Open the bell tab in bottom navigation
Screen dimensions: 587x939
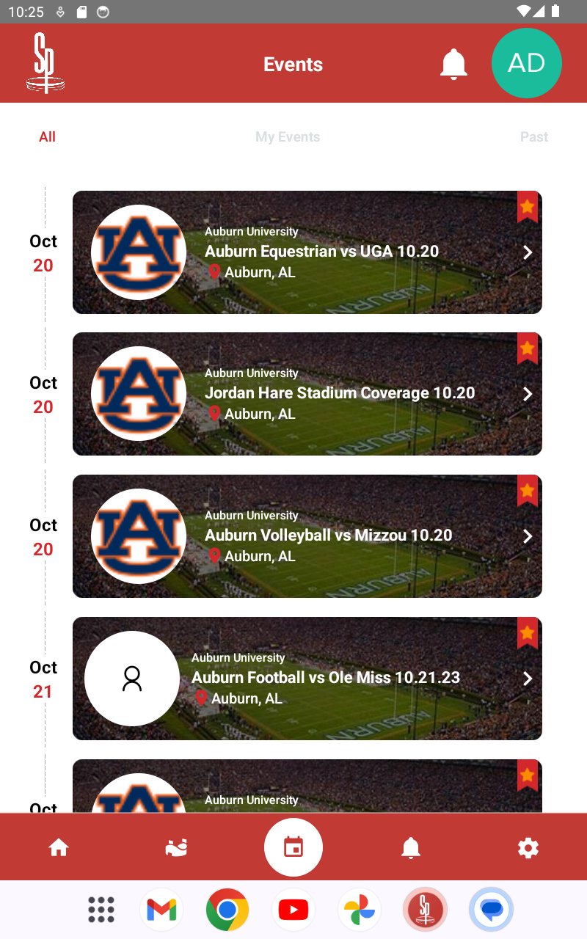click(411, 848)
